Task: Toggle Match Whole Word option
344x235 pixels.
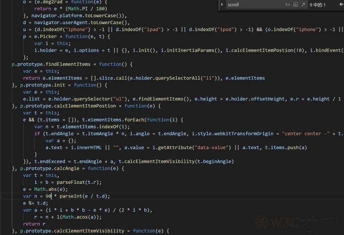Action: tap(295, 5)
